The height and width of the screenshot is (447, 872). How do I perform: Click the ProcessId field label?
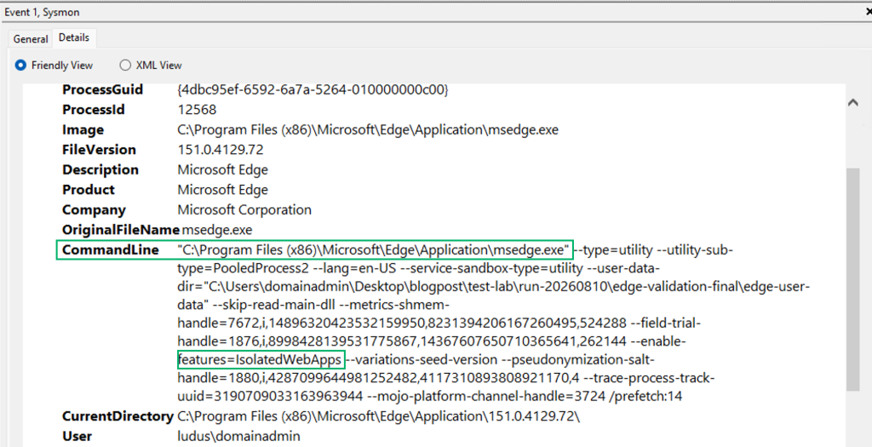point(94,110)
